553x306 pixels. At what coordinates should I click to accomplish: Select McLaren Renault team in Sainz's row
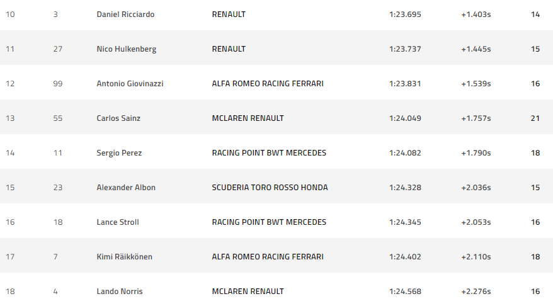pyautogui.click(x=248, y=118)
